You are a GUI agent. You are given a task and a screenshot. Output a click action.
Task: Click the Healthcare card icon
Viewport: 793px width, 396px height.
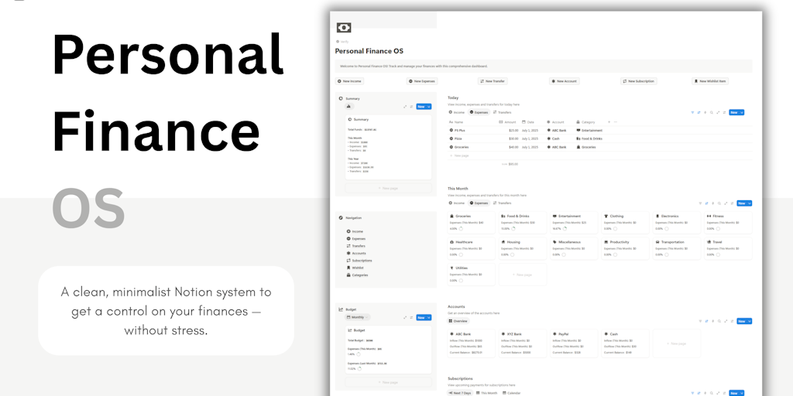[452, 242]
